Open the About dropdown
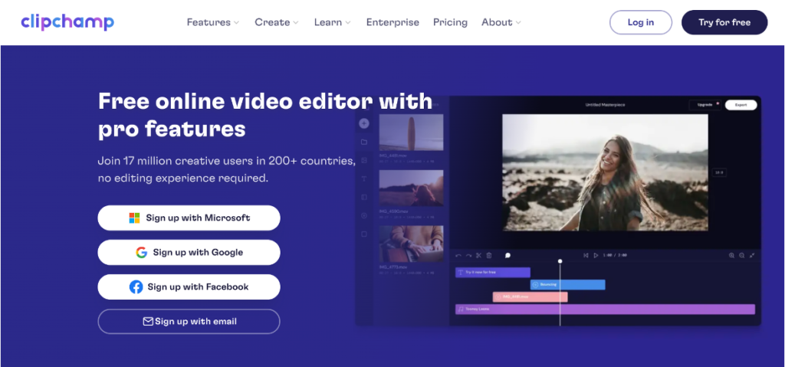 (x=501, y=22)
